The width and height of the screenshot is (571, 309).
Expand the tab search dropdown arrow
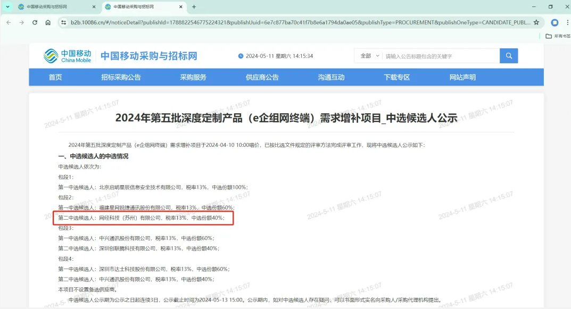7,7
